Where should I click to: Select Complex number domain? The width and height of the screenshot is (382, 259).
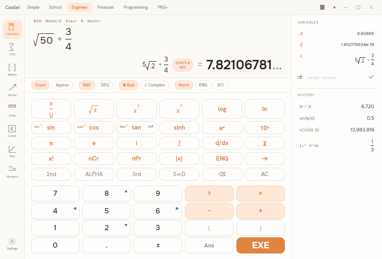tap(155, 85)
